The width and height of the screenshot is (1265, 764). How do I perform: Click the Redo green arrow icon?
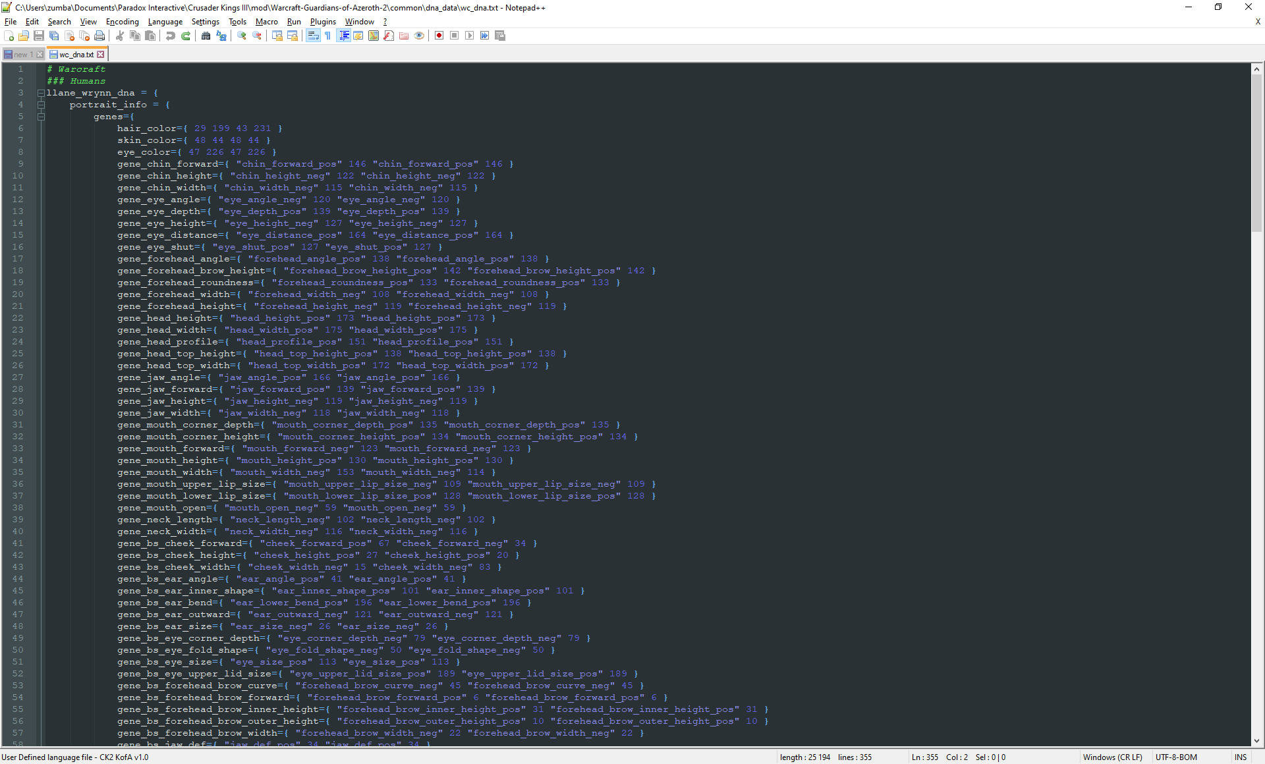click(186, 36)
